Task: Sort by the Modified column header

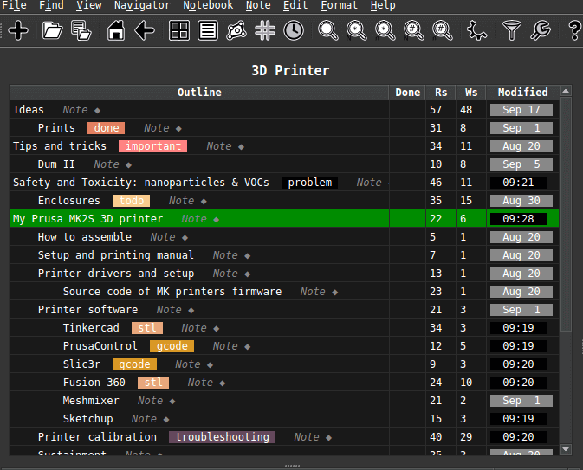Action: tap(522, 92)
